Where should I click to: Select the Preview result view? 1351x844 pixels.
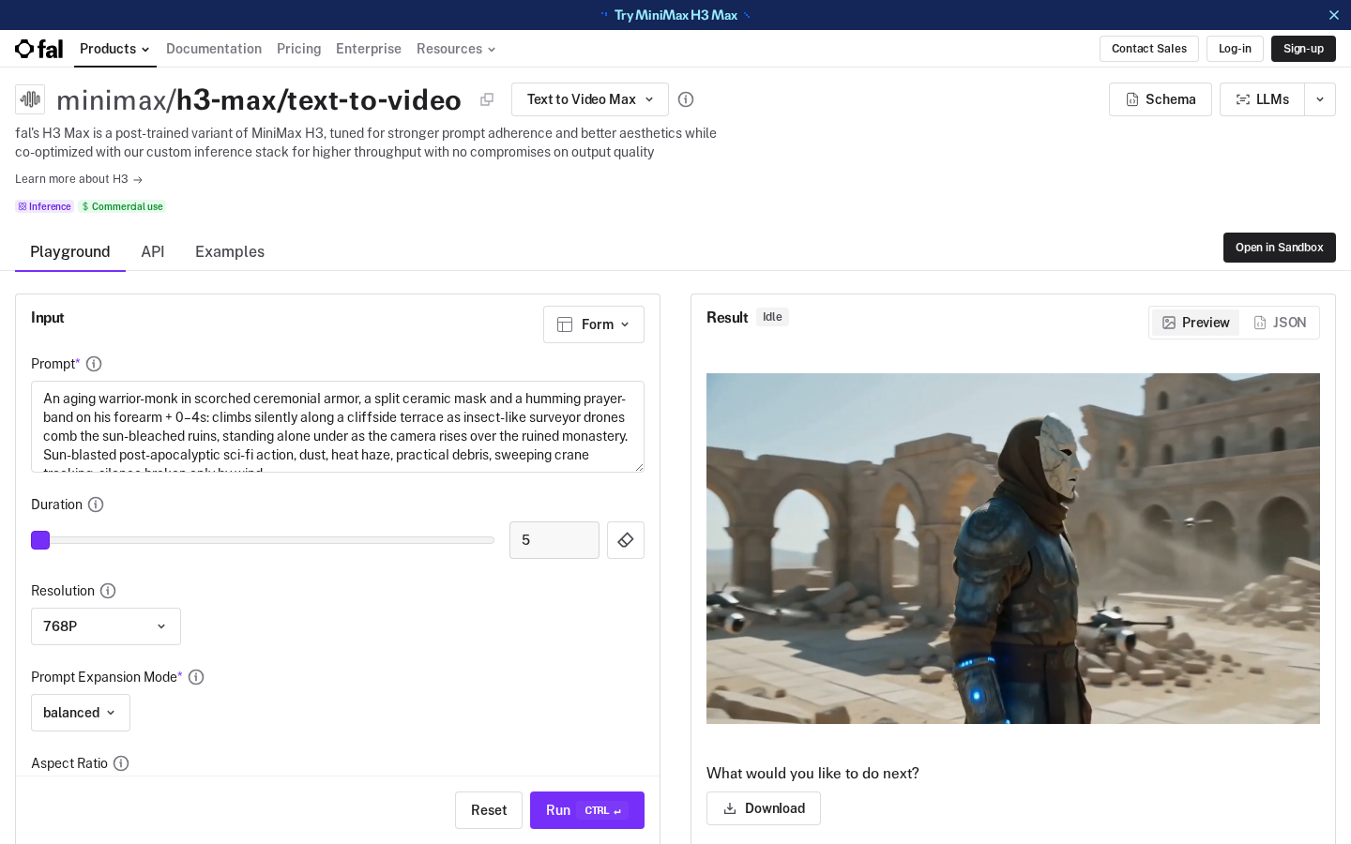click(1196, 323)
